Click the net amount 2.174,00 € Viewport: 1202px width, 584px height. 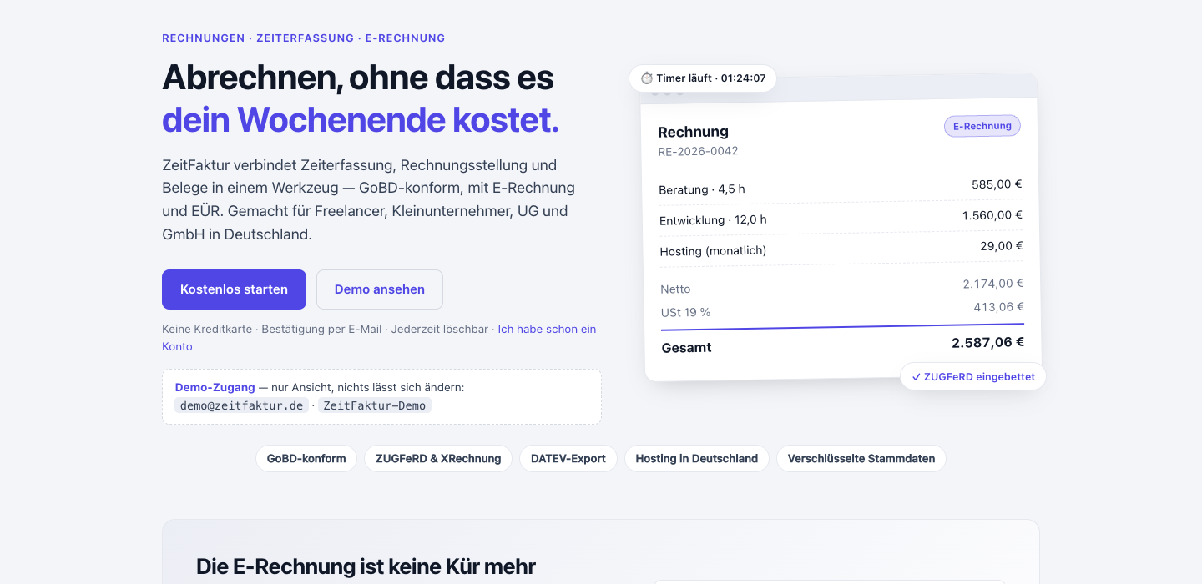point(993,284)
